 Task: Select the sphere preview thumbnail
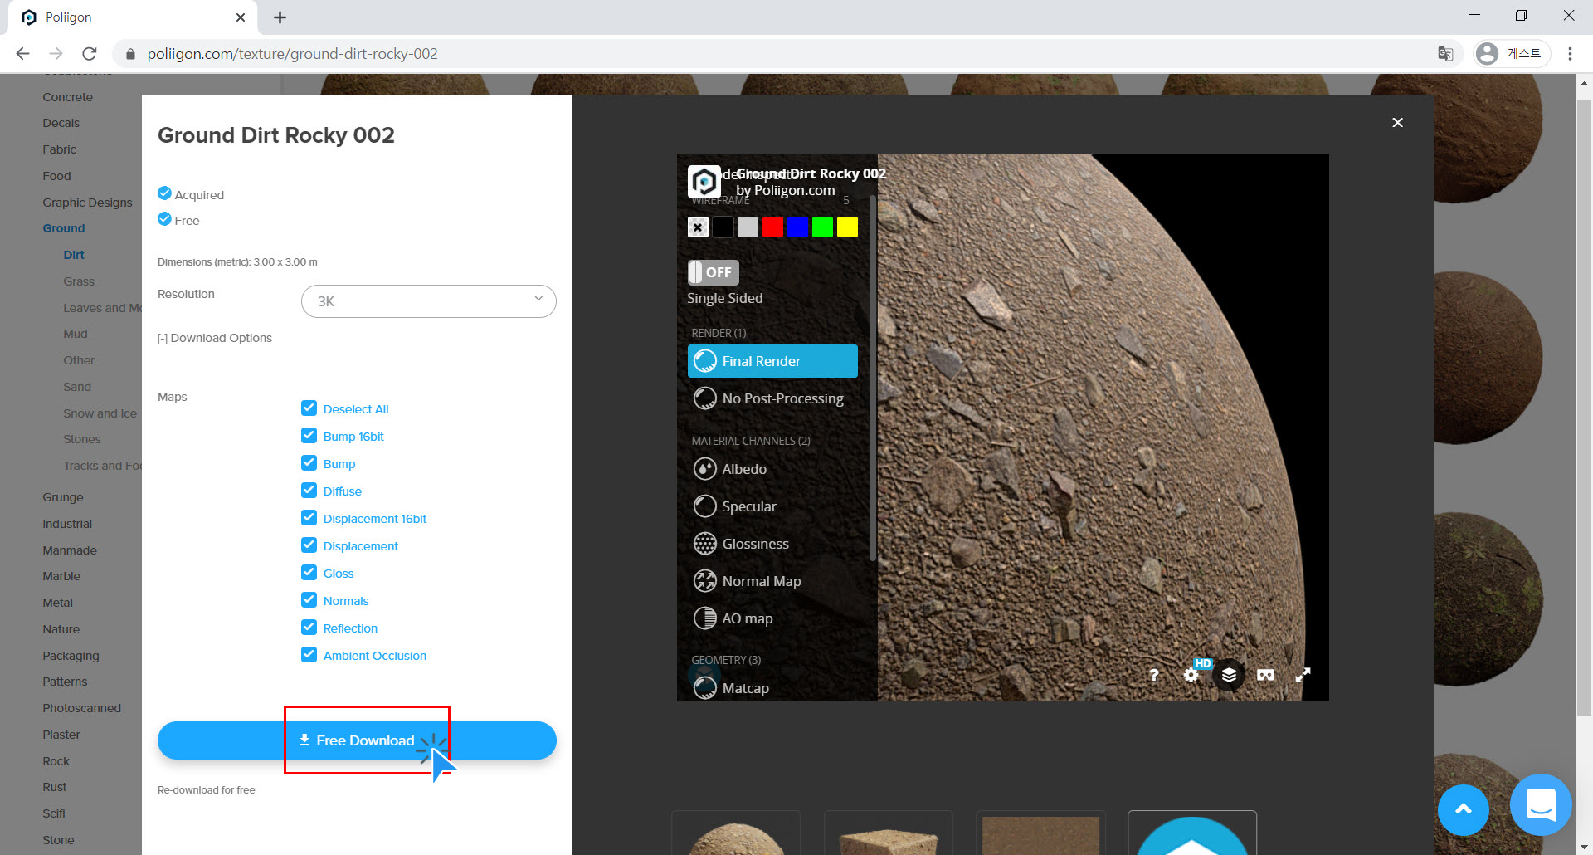click(x=736, y=833)
